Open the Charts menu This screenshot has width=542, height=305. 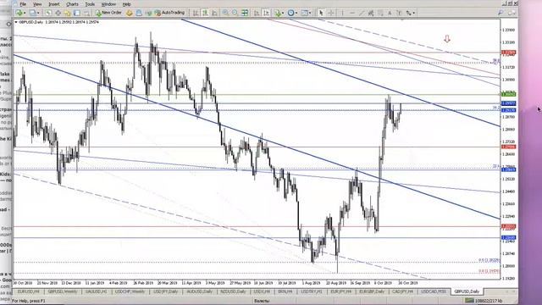pos(72,4)
